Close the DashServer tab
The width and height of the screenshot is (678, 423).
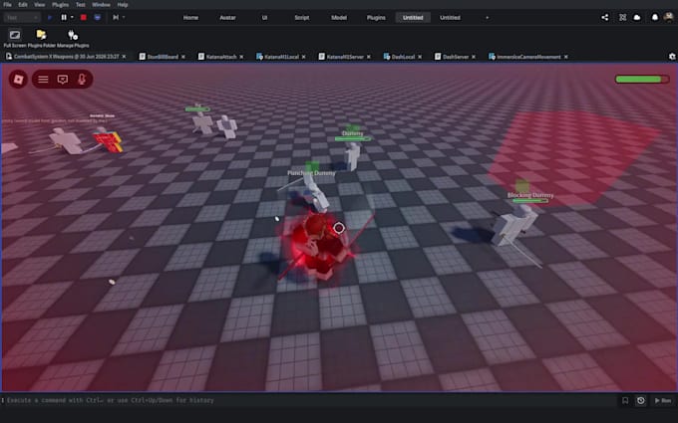coord(474,57)
